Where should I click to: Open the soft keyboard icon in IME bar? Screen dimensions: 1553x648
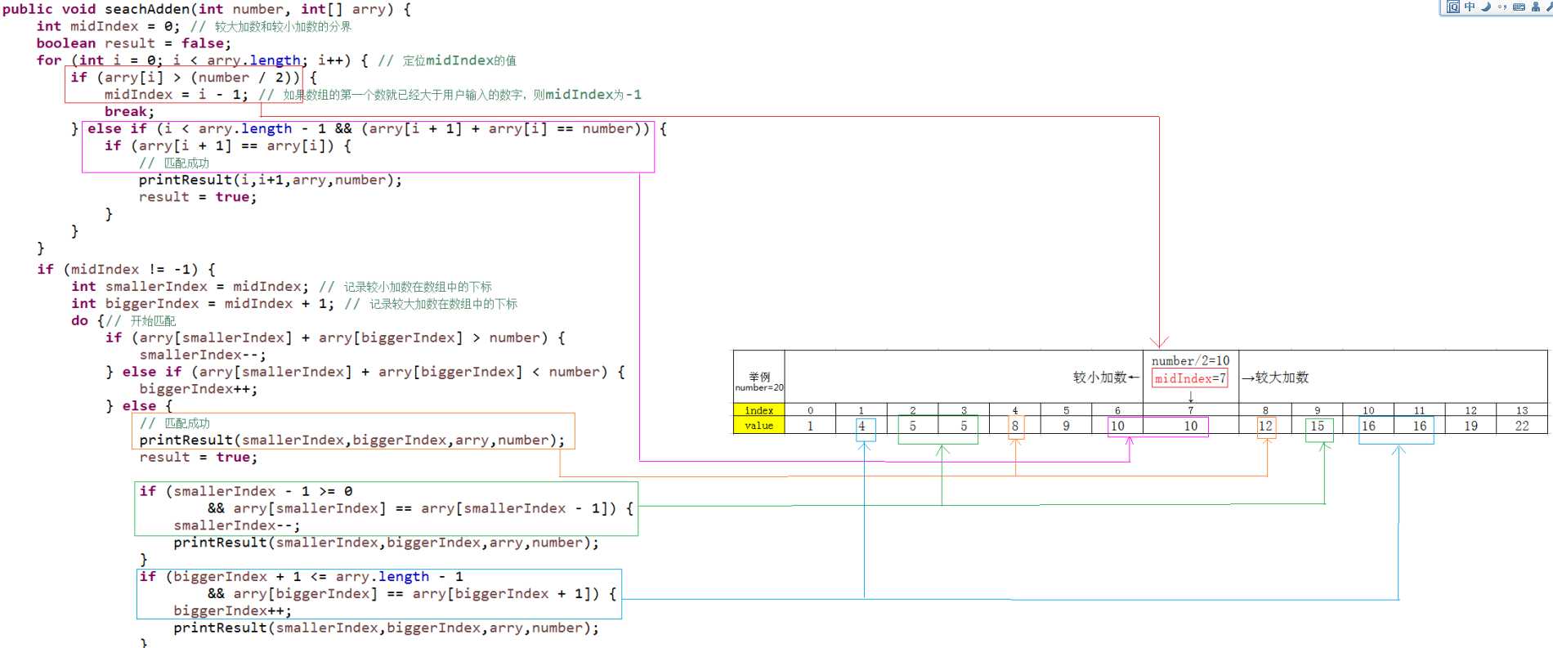(1519, 7)
